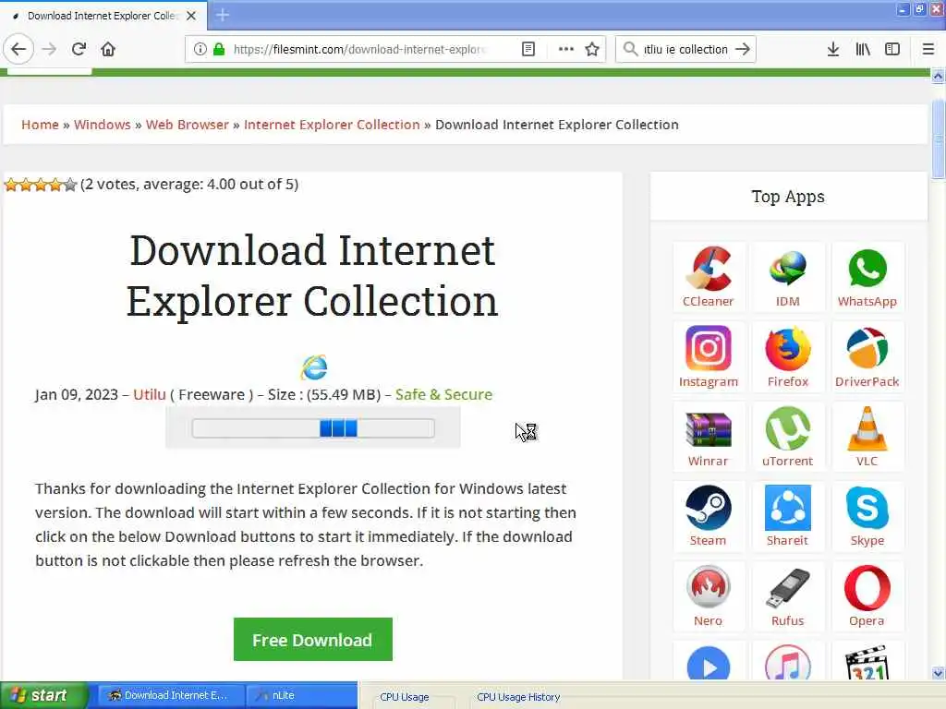Switch to nLite taskbar item
This screenshot has height=709, width=946.
pos(302,695)
